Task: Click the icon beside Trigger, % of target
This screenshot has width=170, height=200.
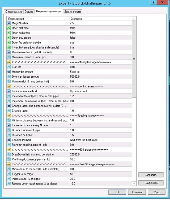Action: [x=9, y=174]
